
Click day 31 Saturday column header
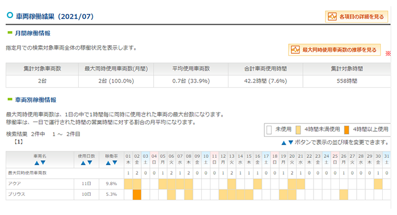tap(386, 160)
